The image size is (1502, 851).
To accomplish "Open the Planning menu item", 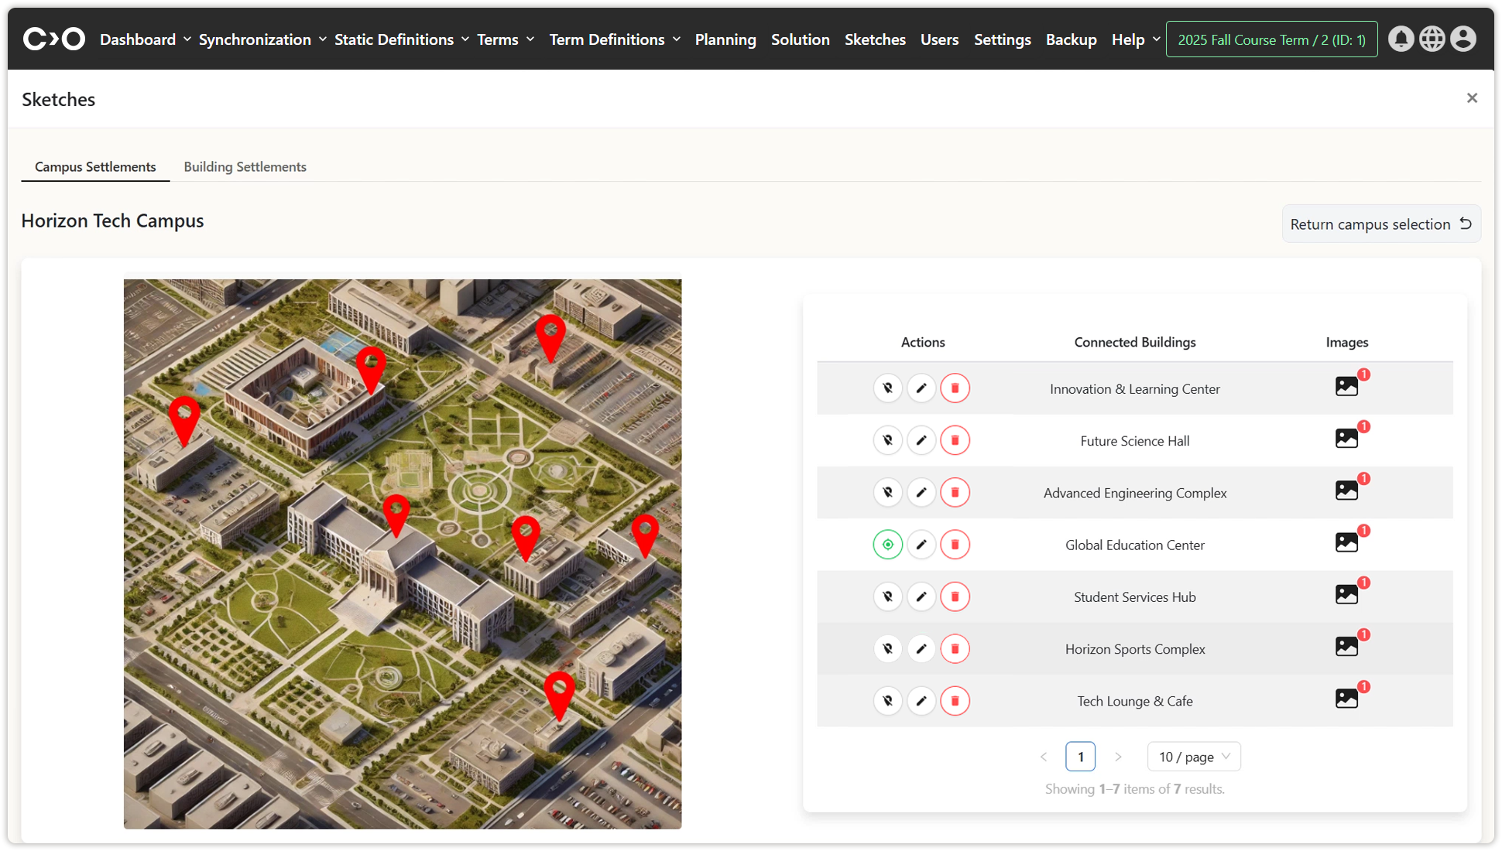I will 725,39.
